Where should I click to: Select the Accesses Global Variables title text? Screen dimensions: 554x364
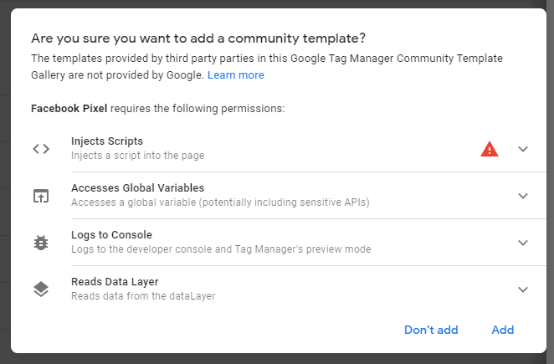point(137,188)
